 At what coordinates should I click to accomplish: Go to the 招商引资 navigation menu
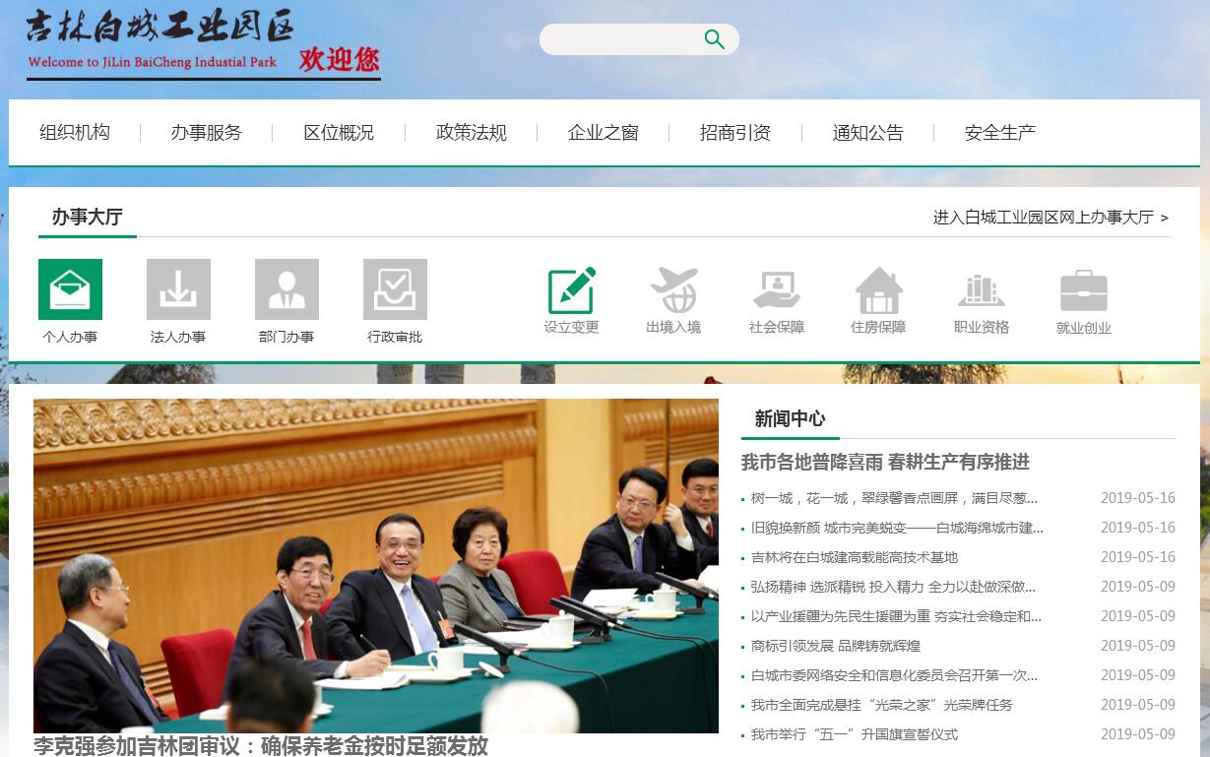(735, 133)
